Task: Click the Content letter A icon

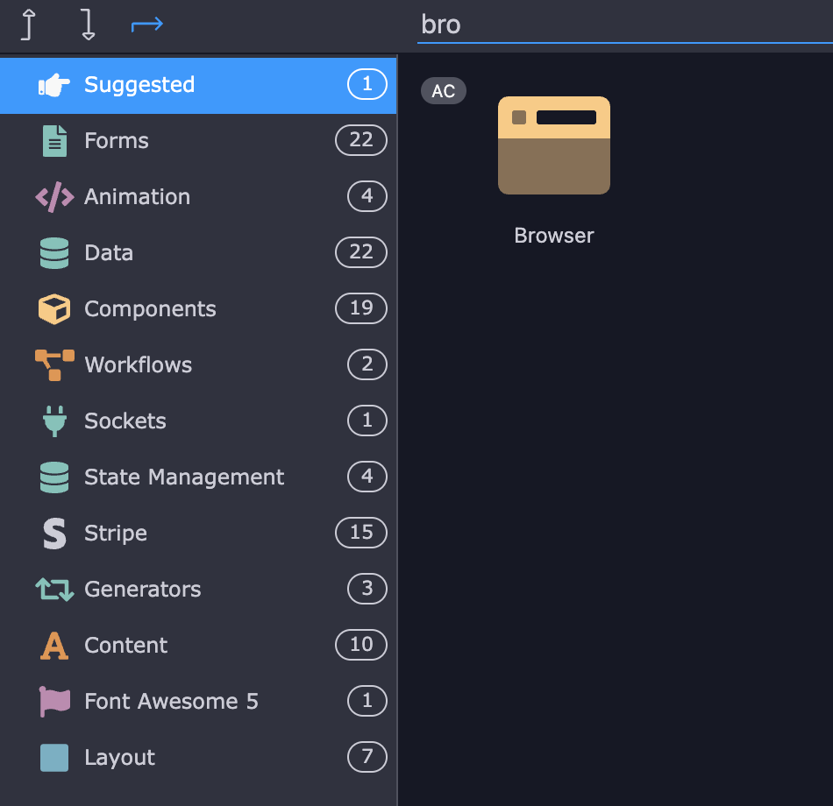Action: tap(54, 646)
